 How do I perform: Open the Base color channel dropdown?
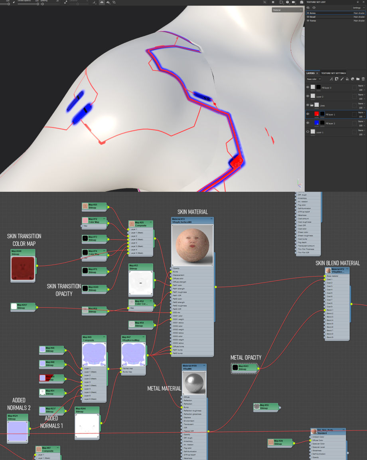click(314, 79)
